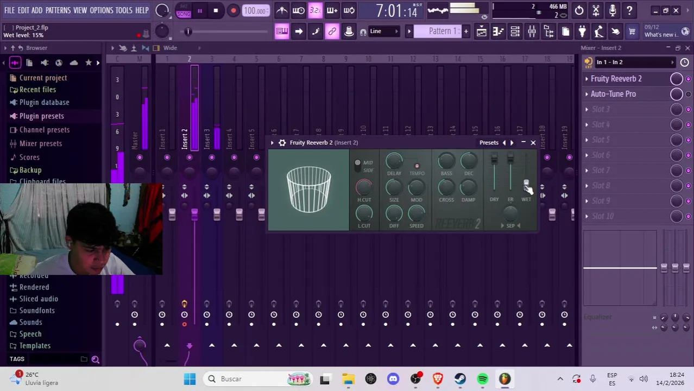Open the Reeverb plugin window menu arrow
Screen dimensions: 694x391
click(273, 143)
